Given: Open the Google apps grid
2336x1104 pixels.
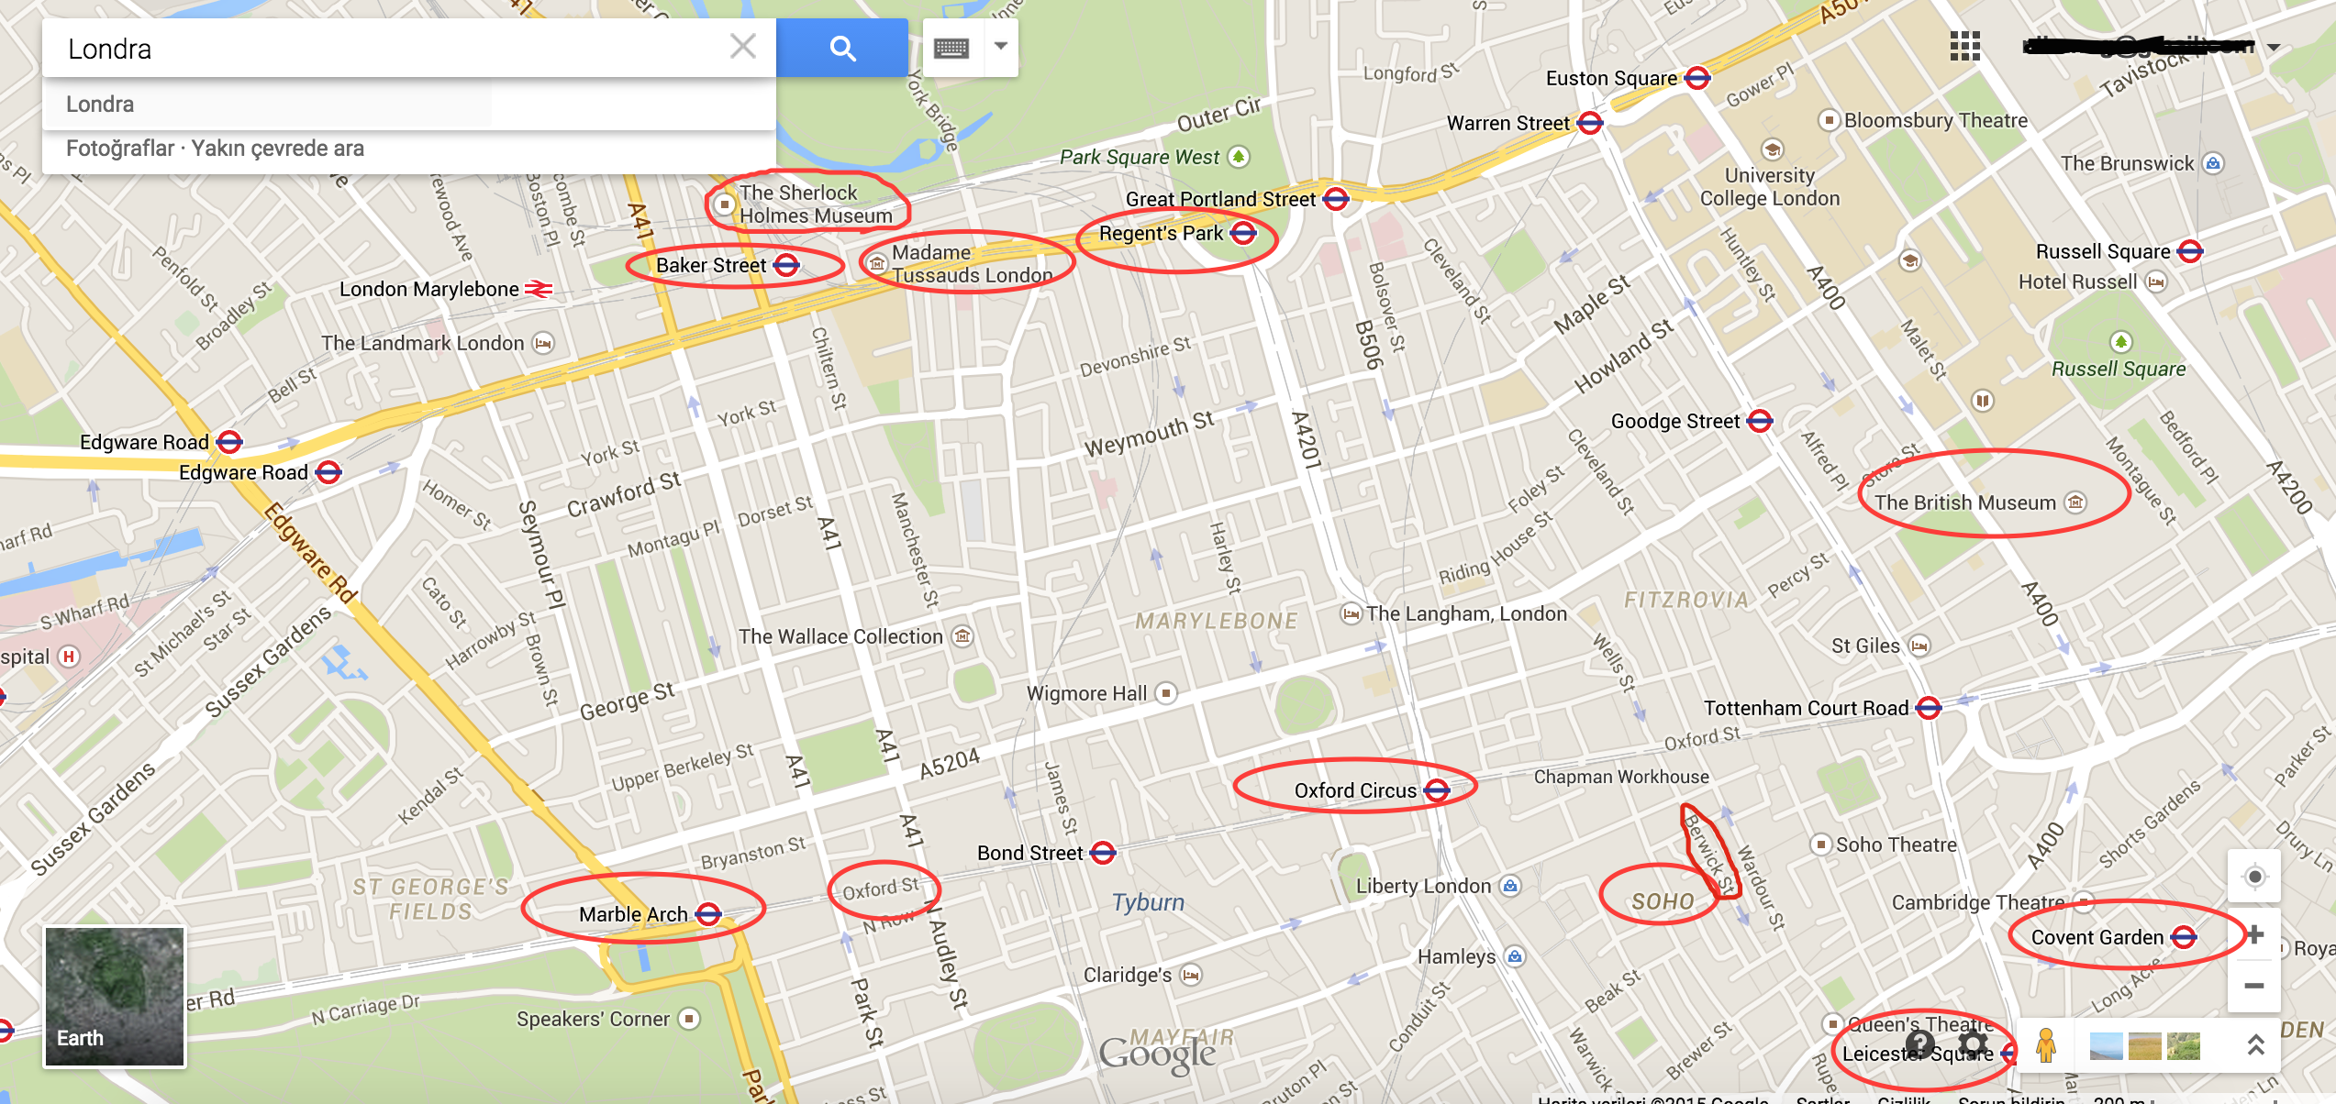Looking at the screenshot, I should tap(1964, 46).
